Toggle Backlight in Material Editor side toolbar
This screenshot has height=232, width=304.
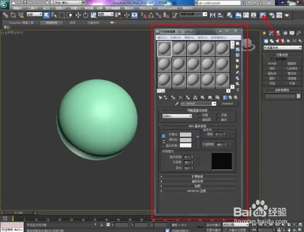238,49
